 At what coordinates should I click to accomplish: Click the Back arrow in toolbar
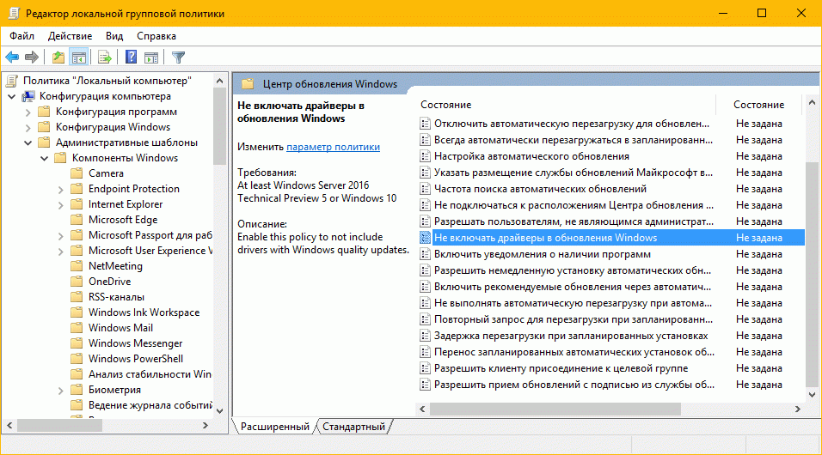pos(12,58)
